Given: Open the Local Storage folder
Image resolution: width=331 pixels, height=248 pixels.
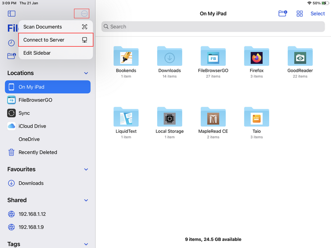Looking at the screenshot, I should click(169, 123).
